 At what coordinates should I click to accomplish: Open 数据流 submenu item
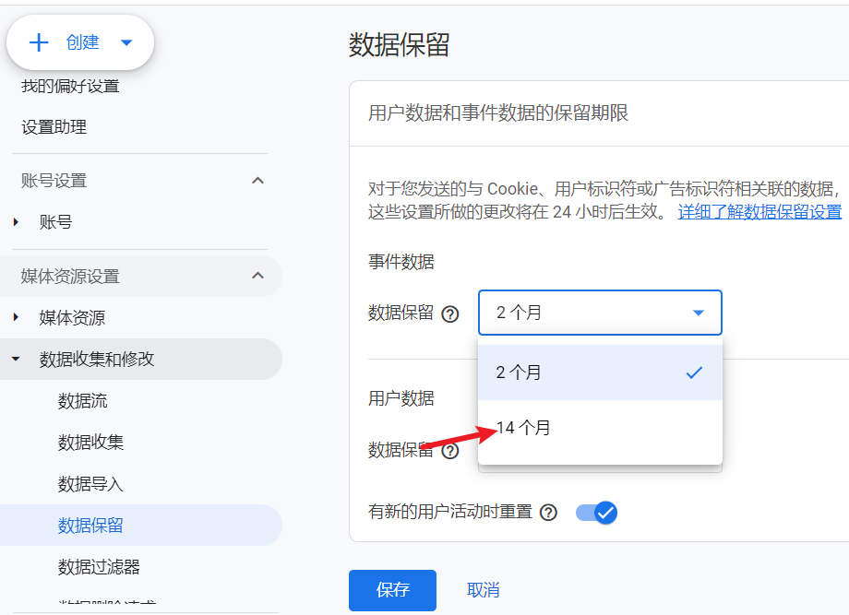(x=83, y=401)
